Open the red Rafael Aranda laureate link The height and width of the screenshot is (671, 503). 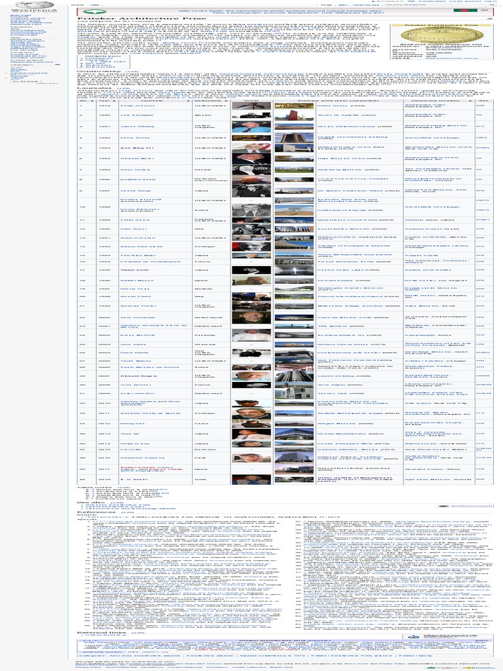tap(139, 468)
